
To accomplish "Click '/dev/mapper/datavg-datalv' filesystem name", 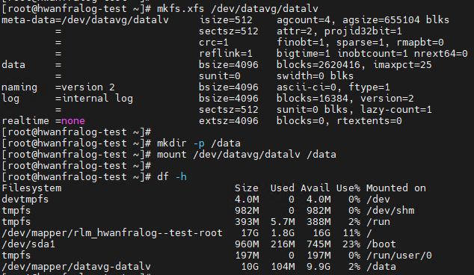I will [x=76, y=267].
